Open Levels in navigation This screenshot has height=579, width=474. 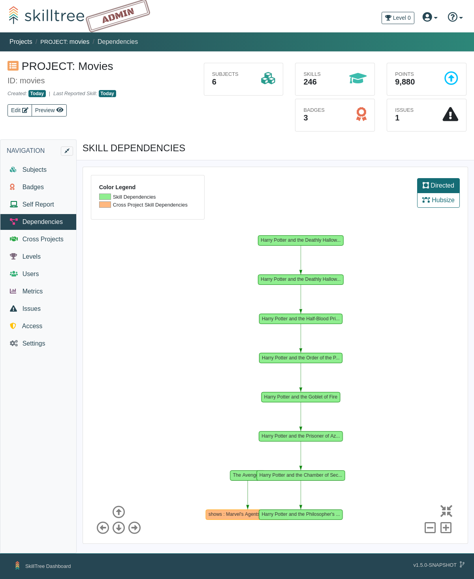tap(38, 257)
